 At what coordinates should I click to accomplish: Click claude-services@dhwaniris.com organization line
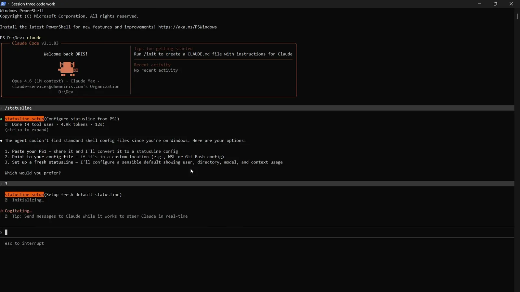point(66,87)
